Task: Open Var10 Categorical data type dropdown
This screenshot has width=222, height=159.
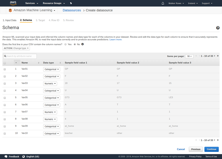Action: (52, 133)
